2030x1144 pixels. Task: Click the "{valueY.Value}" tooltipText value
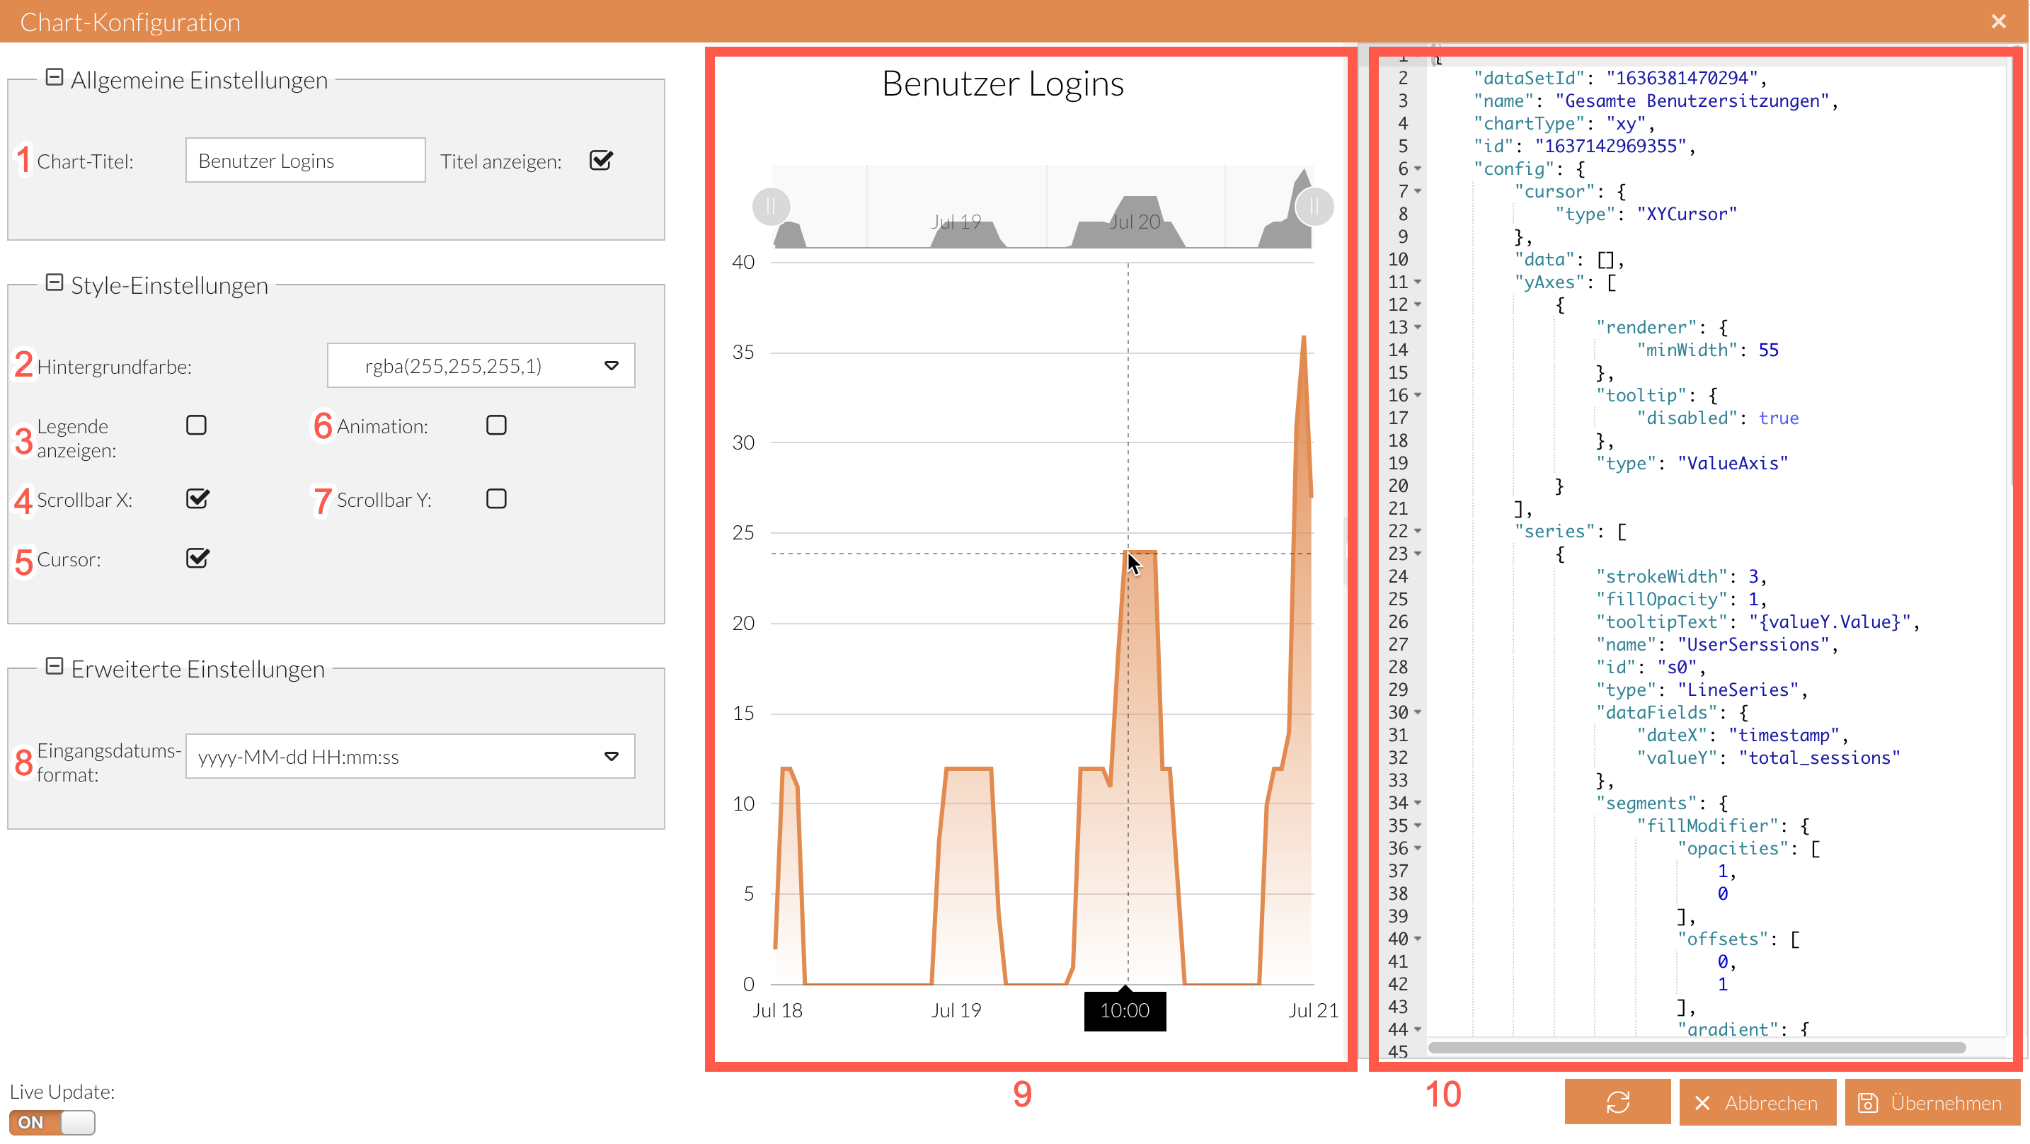(1830, 622)
